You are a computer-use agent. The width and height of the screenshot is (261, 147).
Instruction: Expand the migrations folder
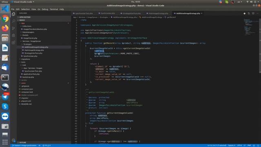coord(25,59)
